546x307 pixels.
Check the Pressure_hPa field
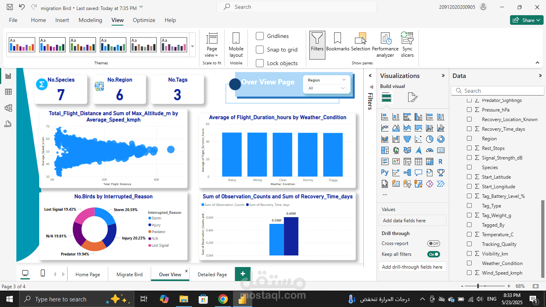click(470, 110)
